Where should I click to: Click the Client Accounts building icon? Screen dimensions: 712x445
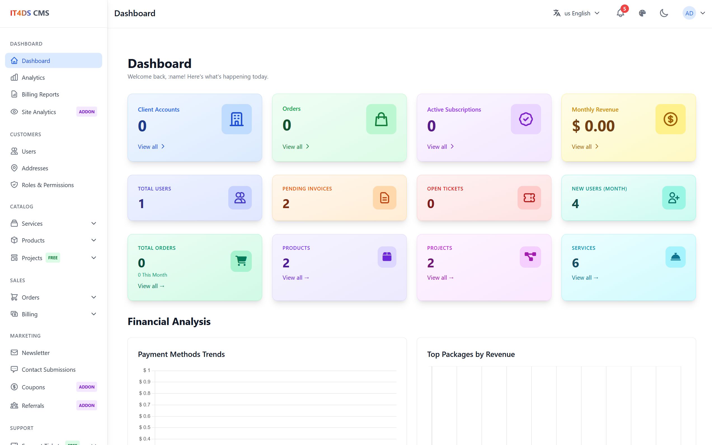tap(236, 119)
